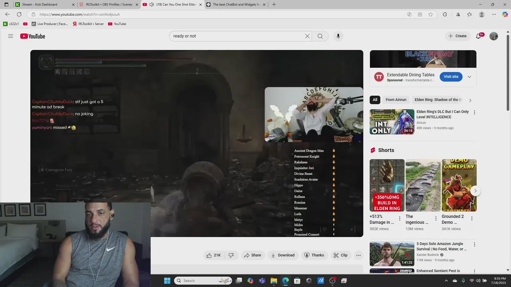The height and width of the screenshot is (287, 511).
Task: Open the c322c1 bookmark
Action: click(x=11, y=24)
